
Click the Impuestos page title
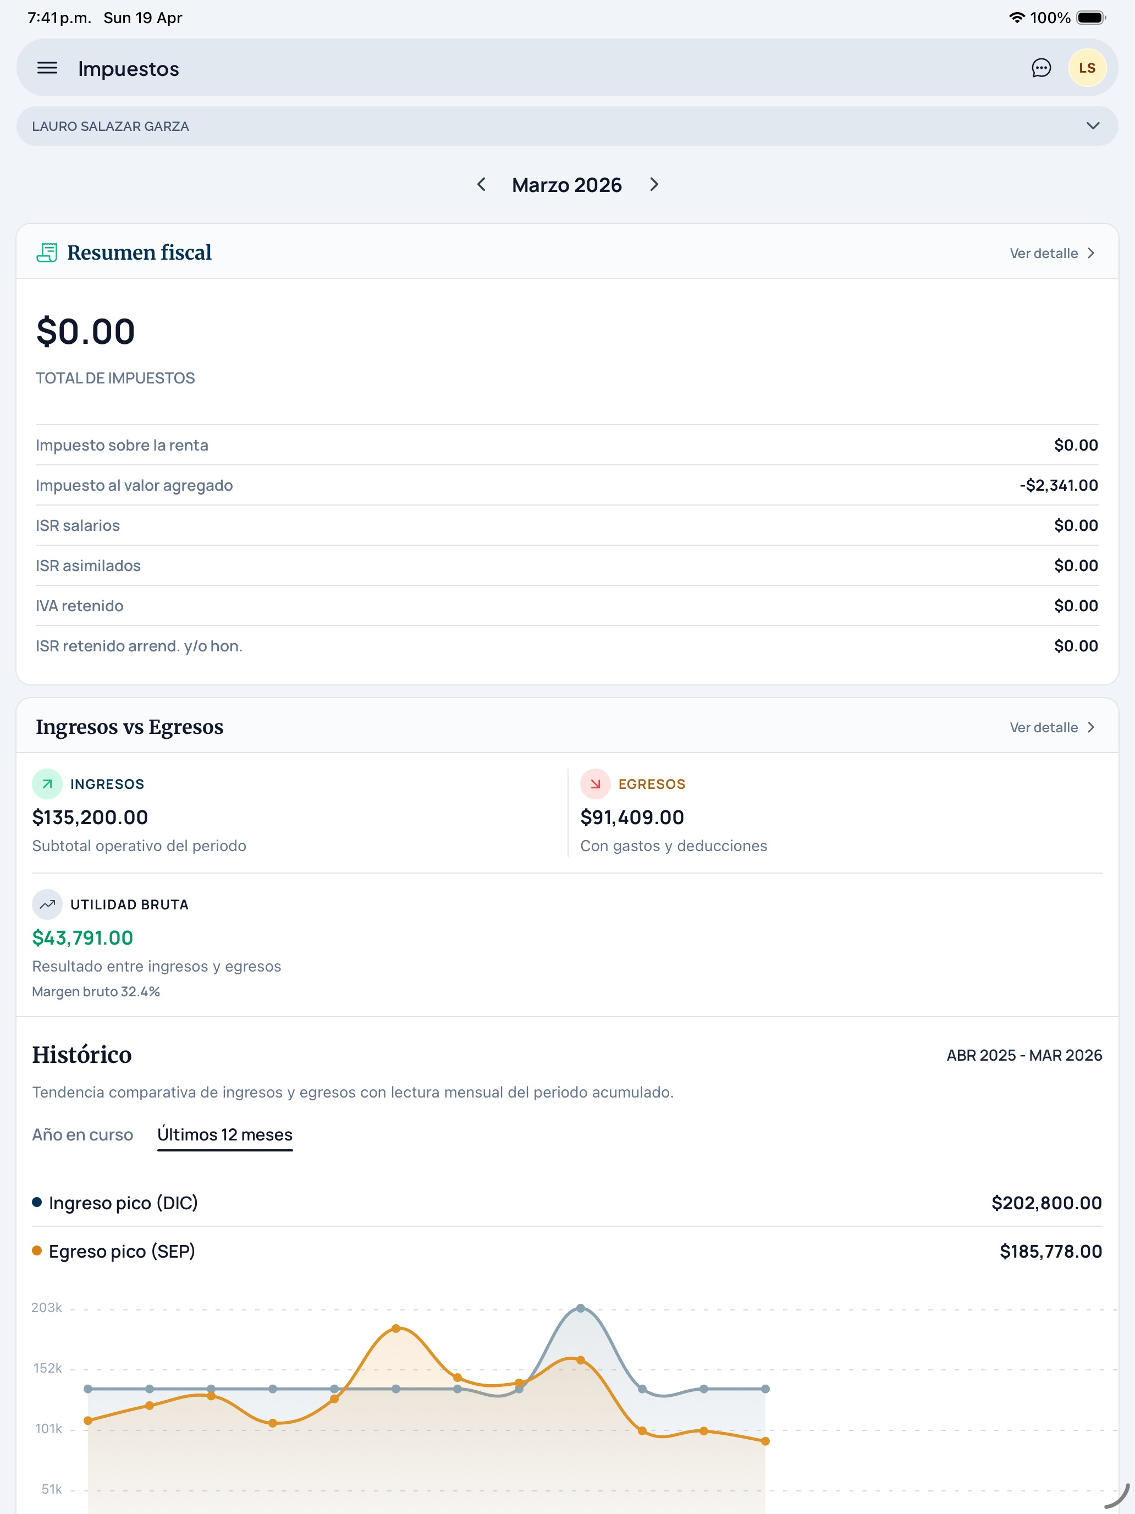click(x=129, y=68)
